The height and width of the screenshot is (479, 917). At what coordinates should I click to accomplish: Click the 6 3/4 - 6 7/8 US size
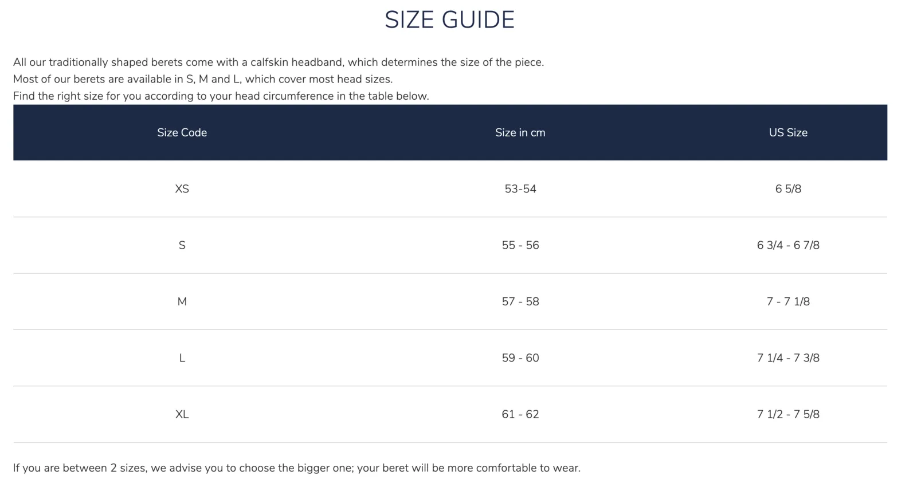coord(788,245)
